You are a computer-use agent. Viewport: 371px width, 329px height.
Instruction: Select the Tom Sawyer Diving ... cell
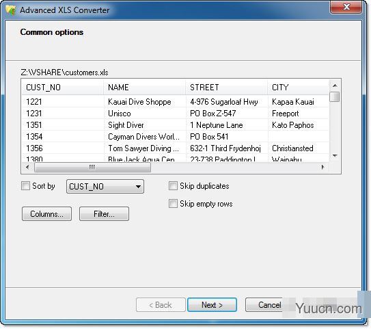145,148
